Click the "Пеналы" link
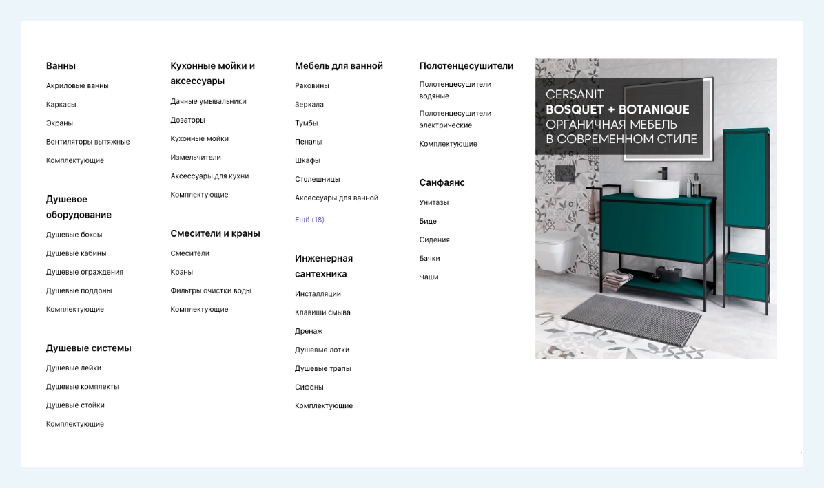 coord(309,142)
